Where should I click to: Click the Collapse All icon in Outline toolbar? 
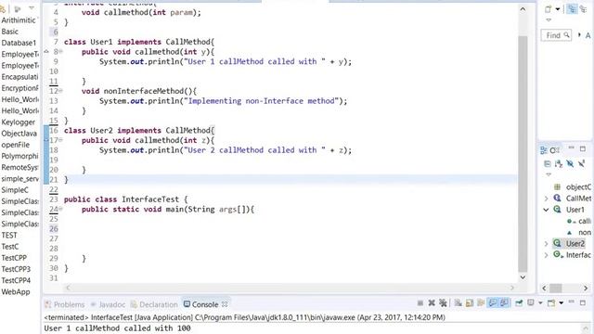tap(548, 163)
